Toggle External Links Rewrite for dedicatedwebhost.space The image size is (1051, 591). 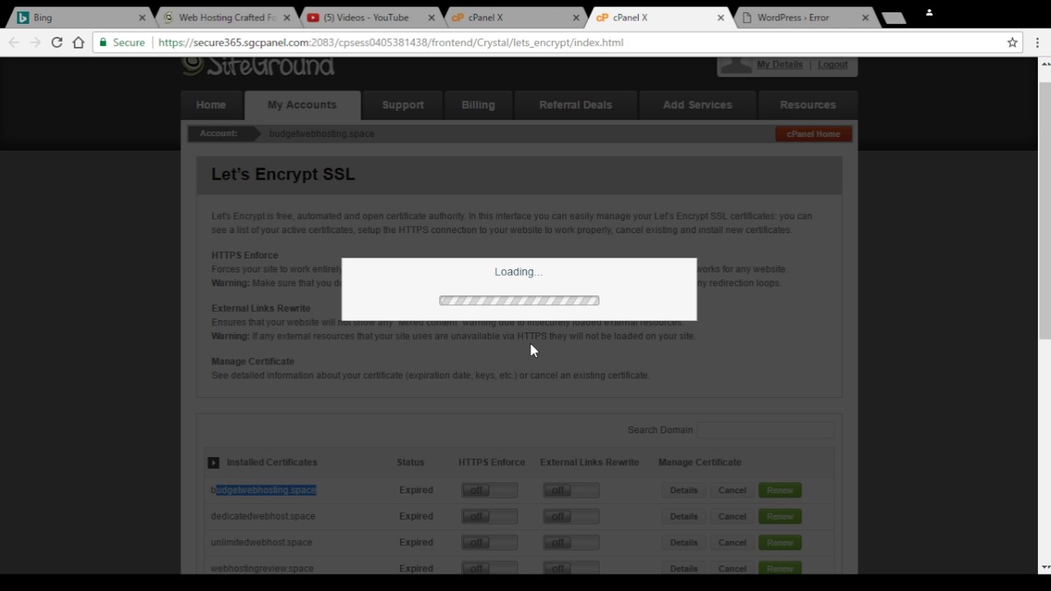click(x=571, y=517)
